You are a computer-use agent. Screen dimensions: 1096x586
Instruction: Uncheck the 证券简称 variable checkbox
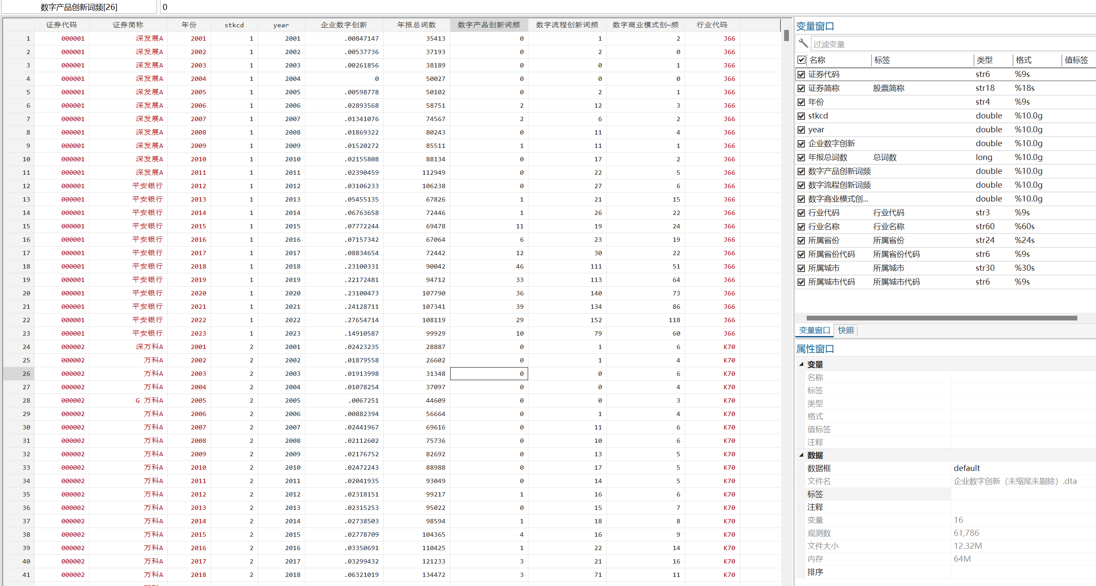coord(801,88)
